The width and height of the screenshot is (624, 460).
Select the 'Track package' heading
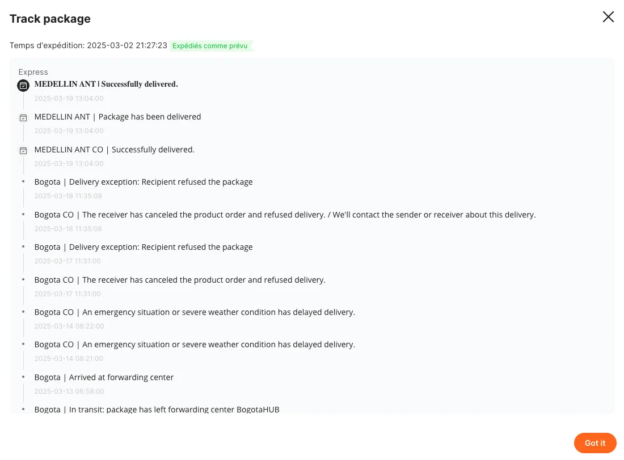(50, 19)
